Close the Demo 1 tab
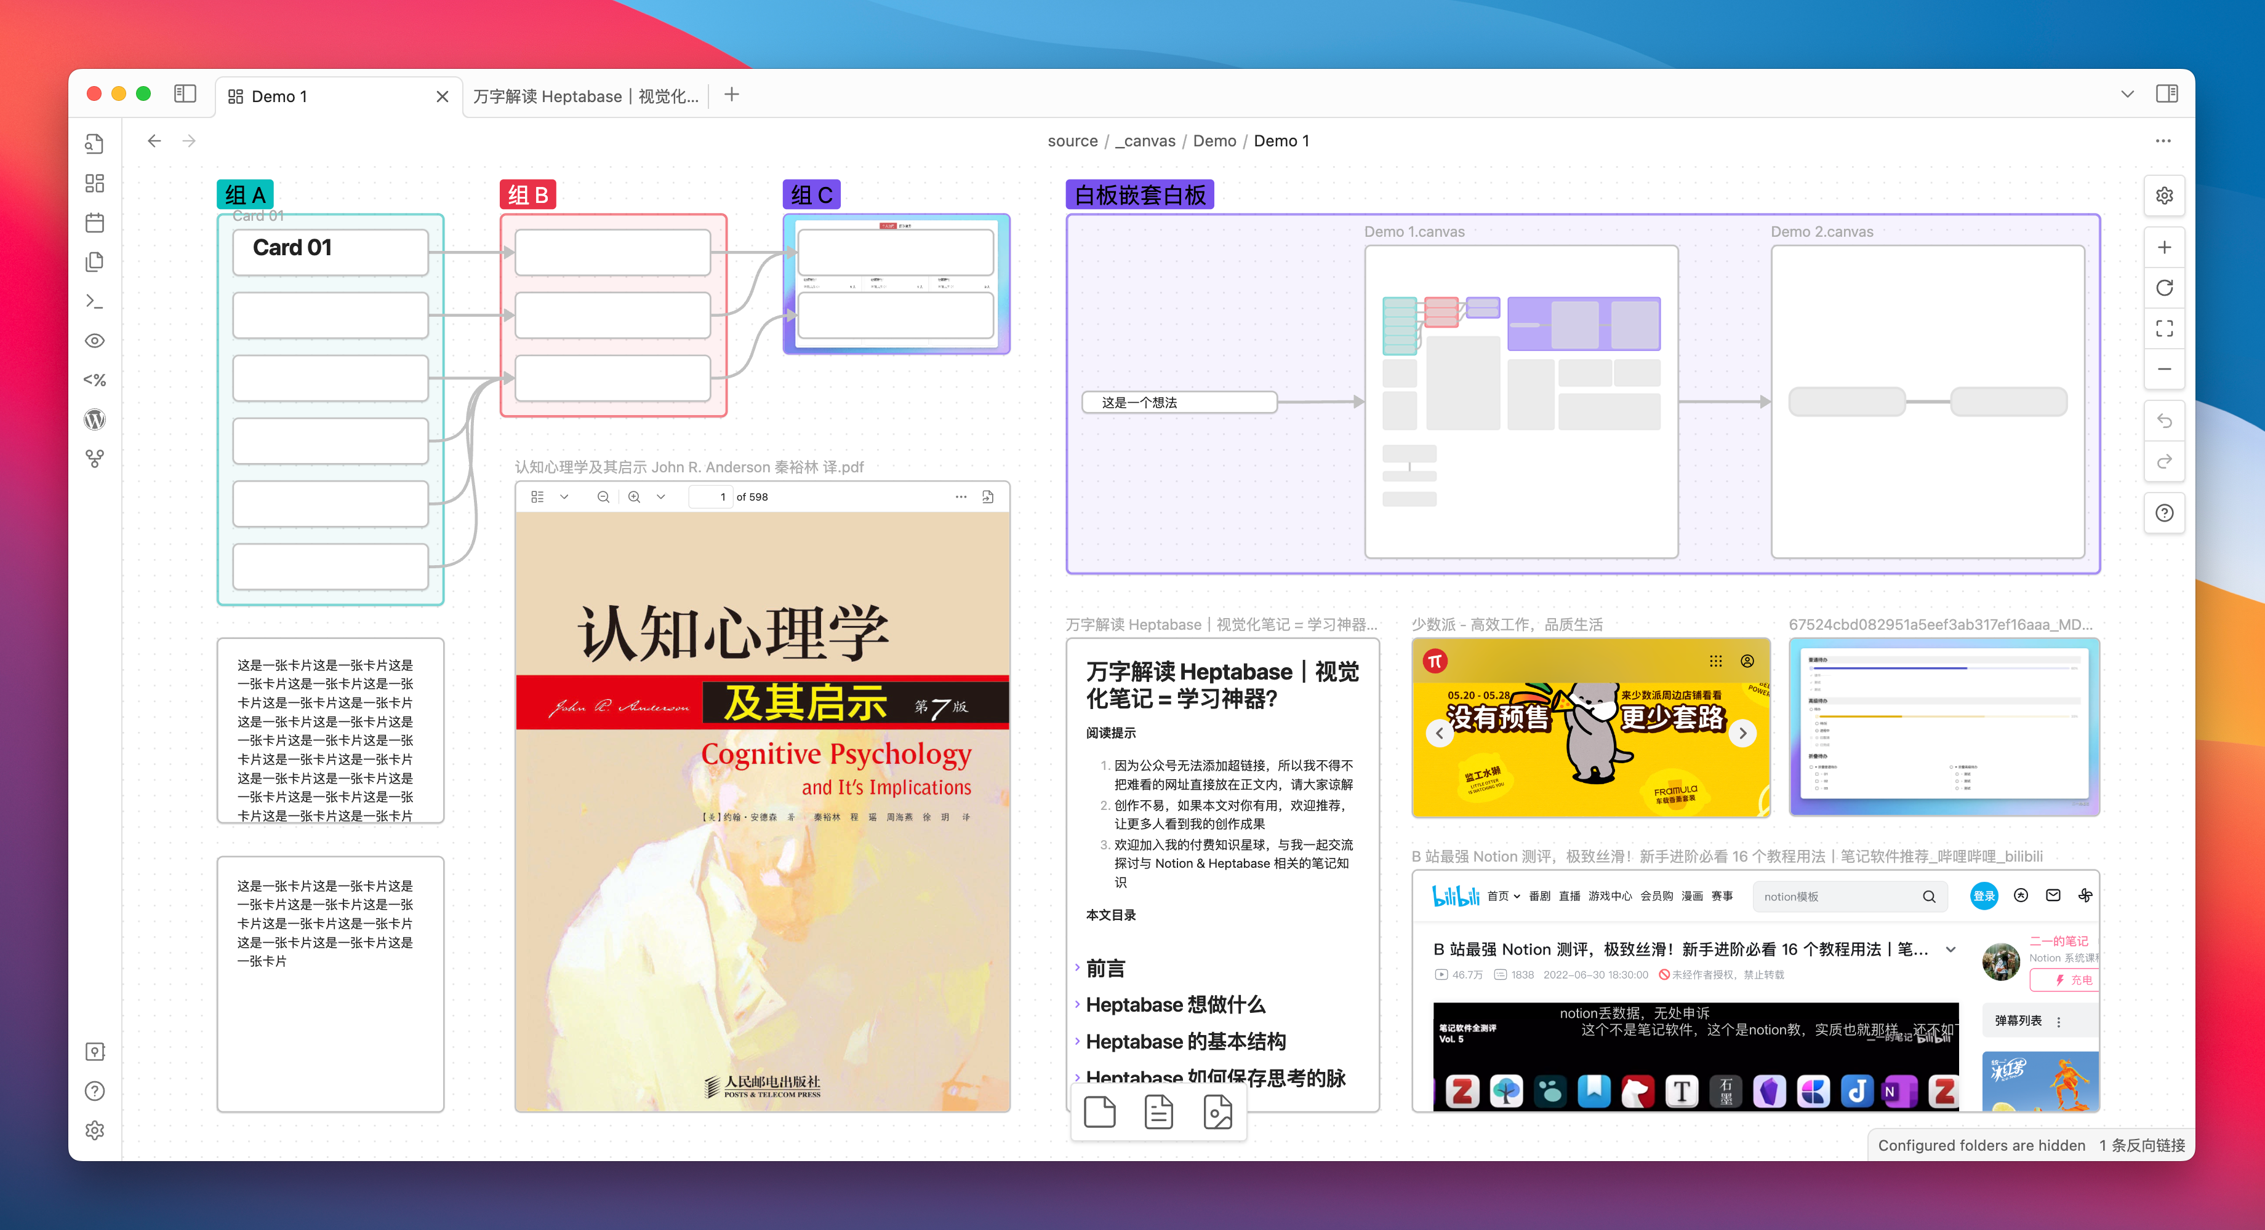Image resolution: width=2265 pixels, height=1230 pixels. point(443,97)
